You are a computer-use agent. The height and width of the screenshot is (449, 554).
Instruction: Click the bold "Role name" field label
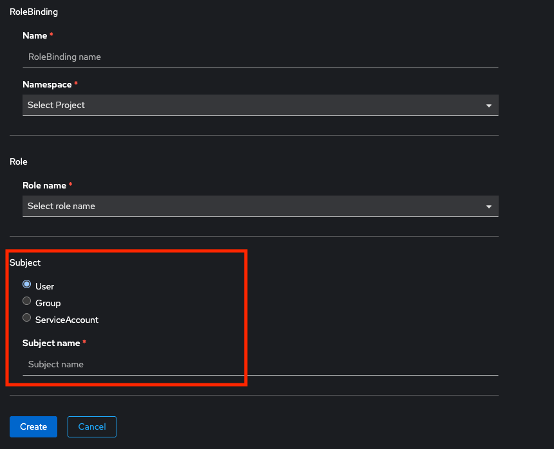pyautogui.click(x=44, y=185)
